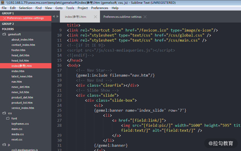This screenshot has width=241, height=151.
Task: Switch to the index(参考).htm tab
Action: tap(75, 17)
